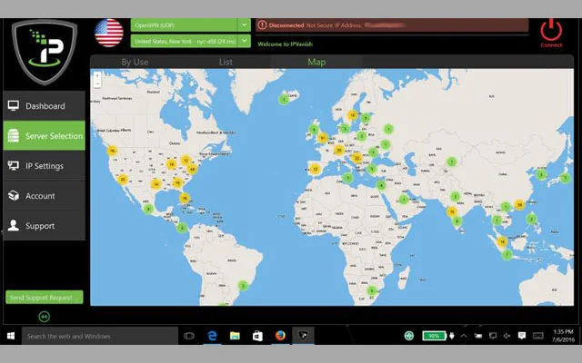The height and width of the screenshot is (363, 582).
Task: Select the server marker over Saudi Arabia
Action: (404, 200)
